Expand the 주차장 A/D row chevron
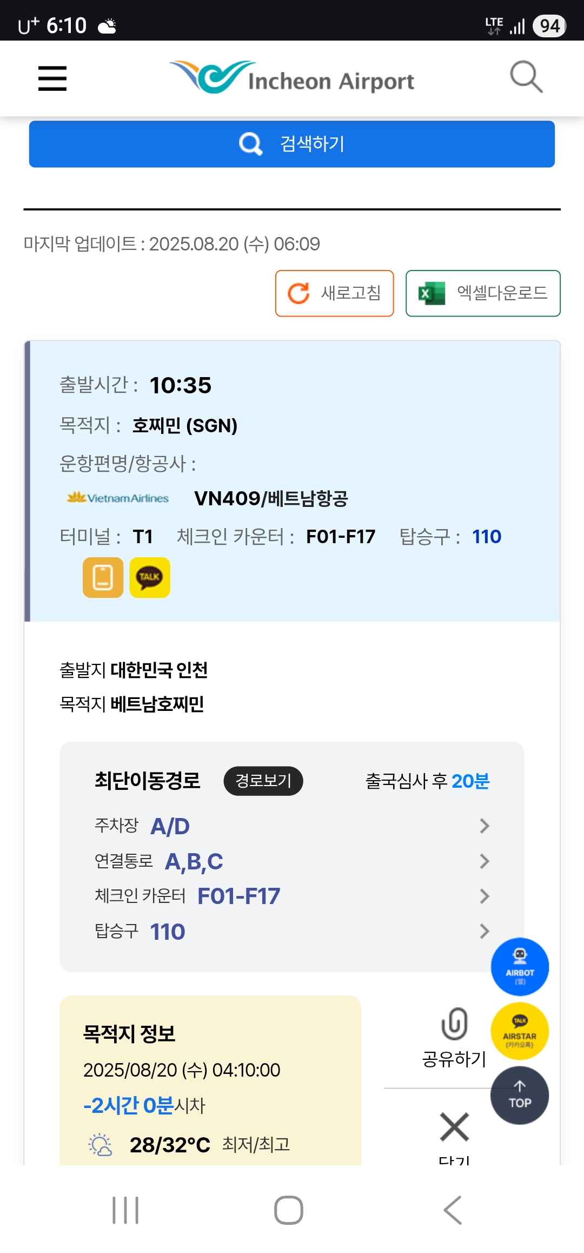Viewport: 584px width, 1253px height. click(484, 826)
